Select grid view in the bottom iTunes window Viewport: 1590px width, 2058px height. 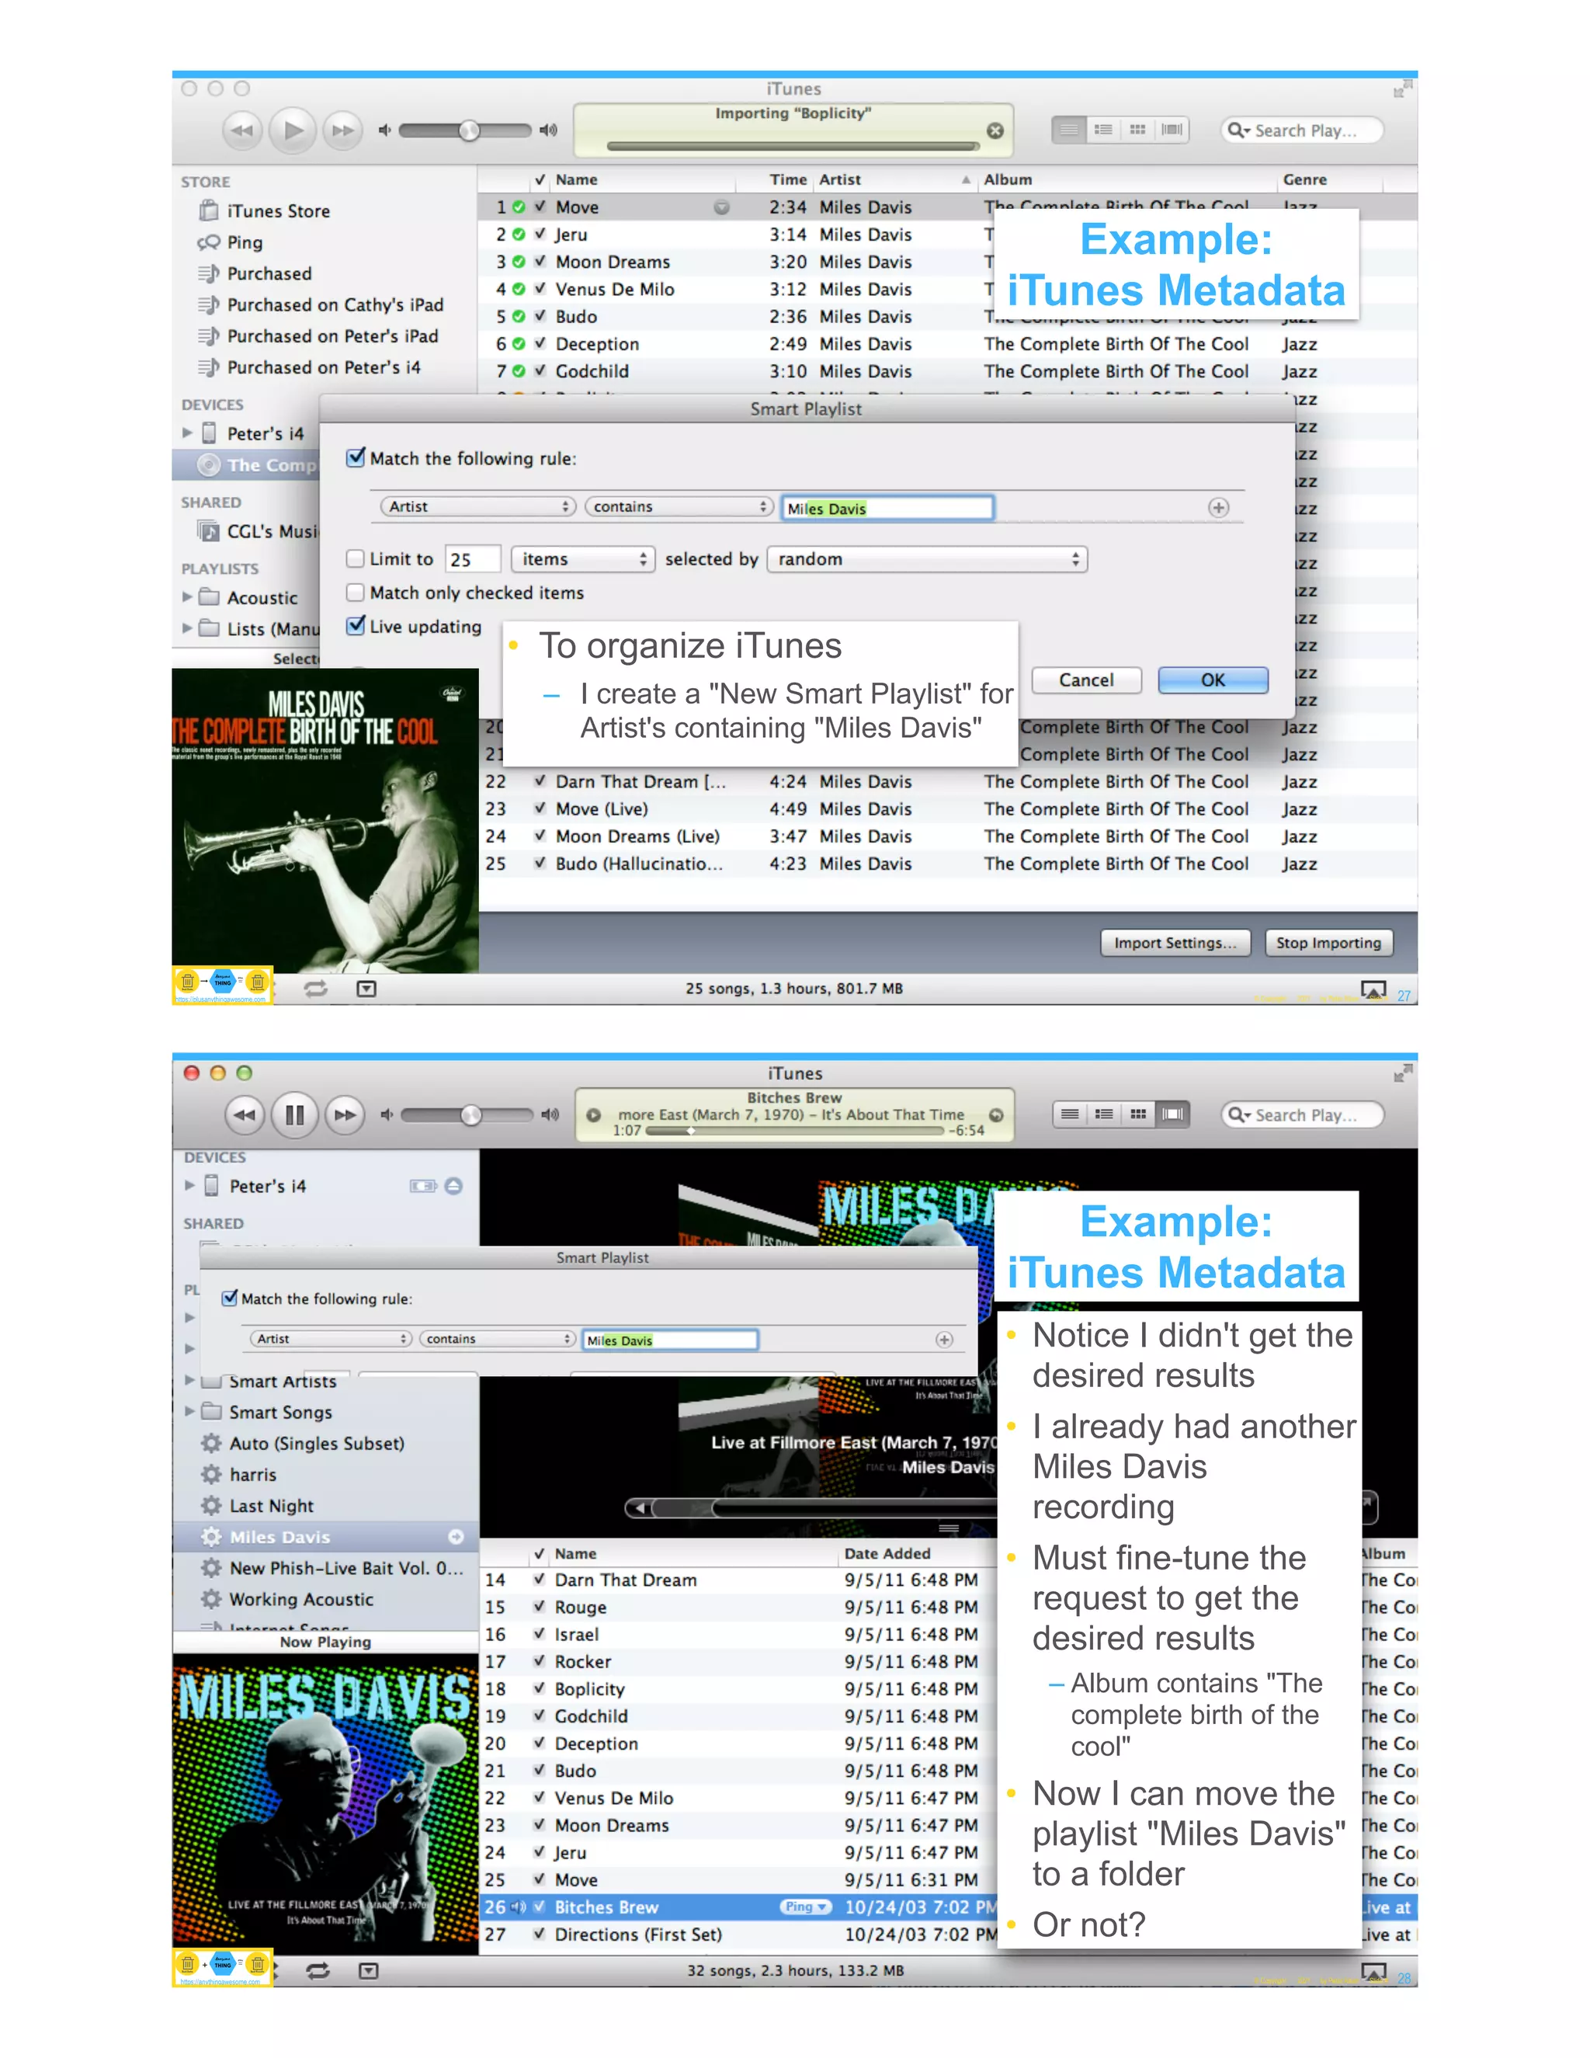pyautogui.click(x=1138, y=1114)
